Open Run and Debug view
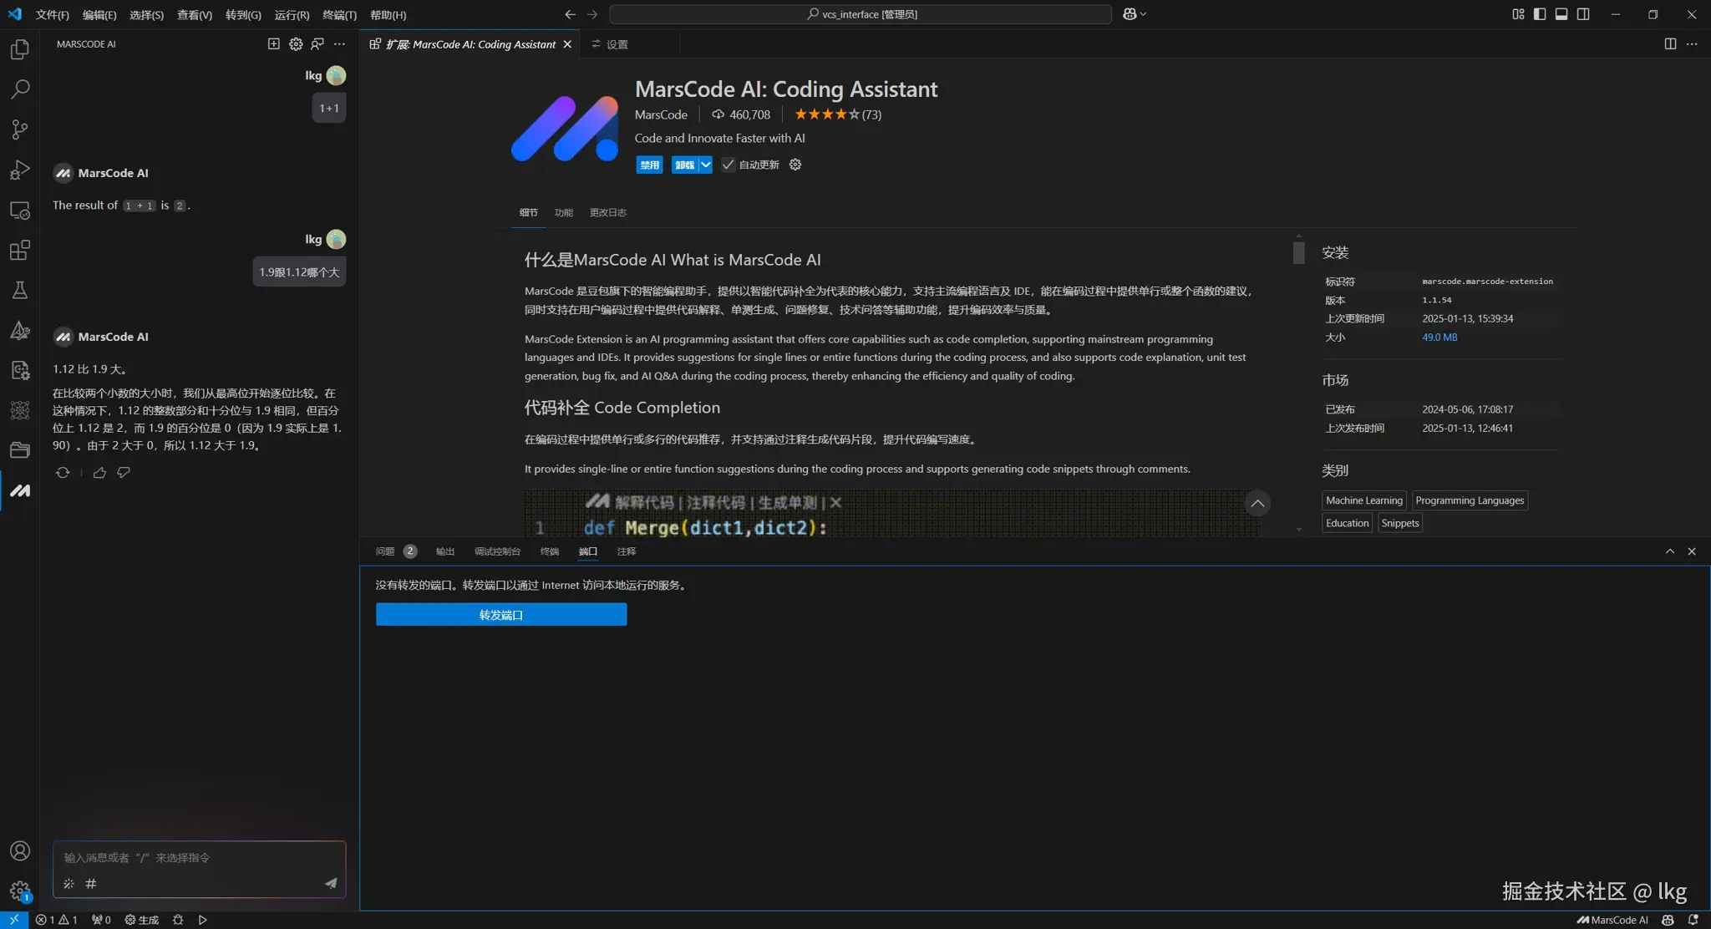This screenshot has width=1711, height=929. 20,170
